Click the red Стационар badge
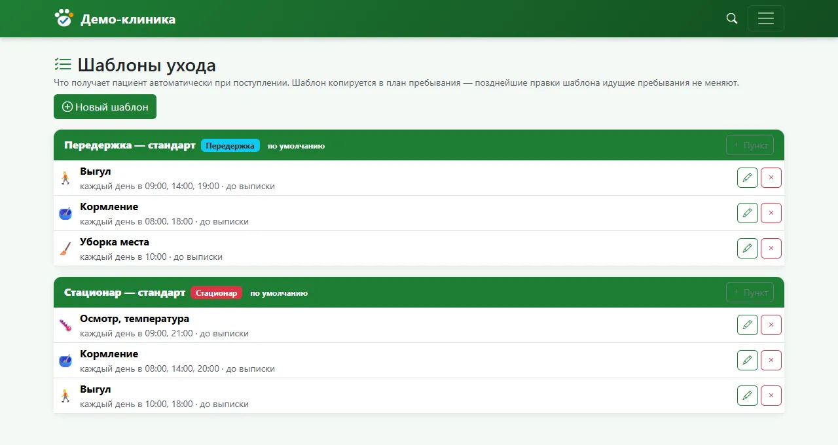This screenshot has width=838, height=445. coord(217,293)
